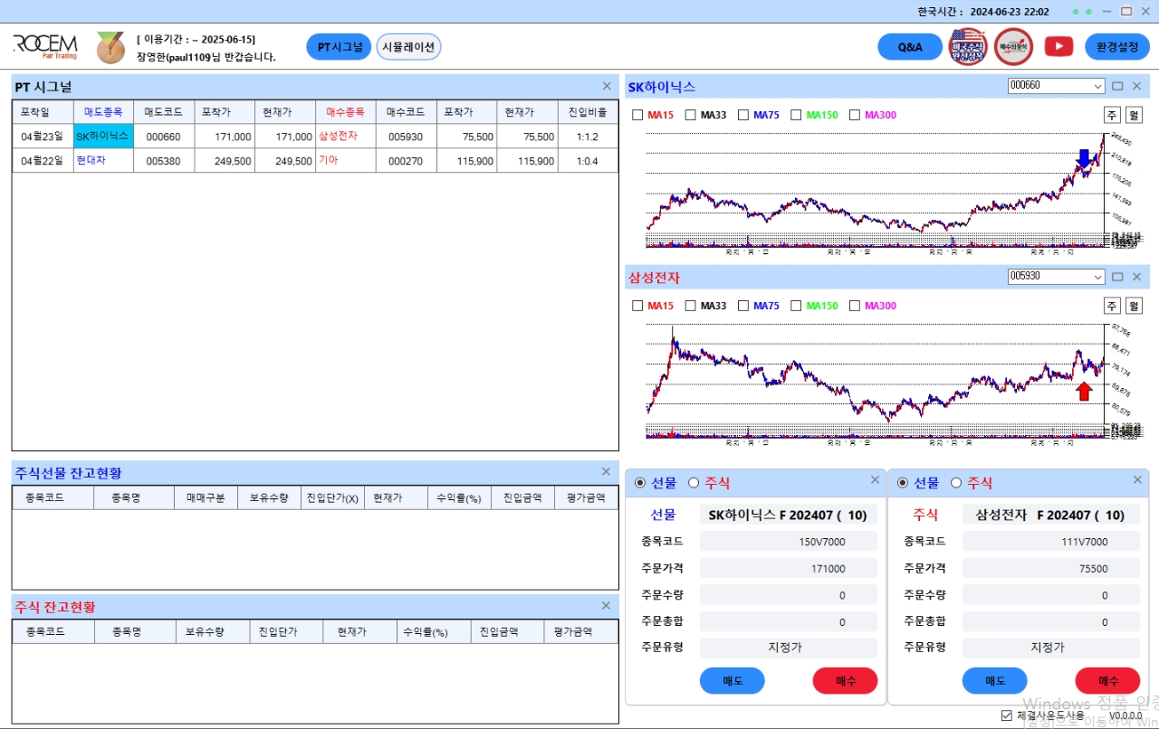This screenshot has width=1159, height=729.
Task: Close the PT 시그널 panel
Action: coord(607,86)
